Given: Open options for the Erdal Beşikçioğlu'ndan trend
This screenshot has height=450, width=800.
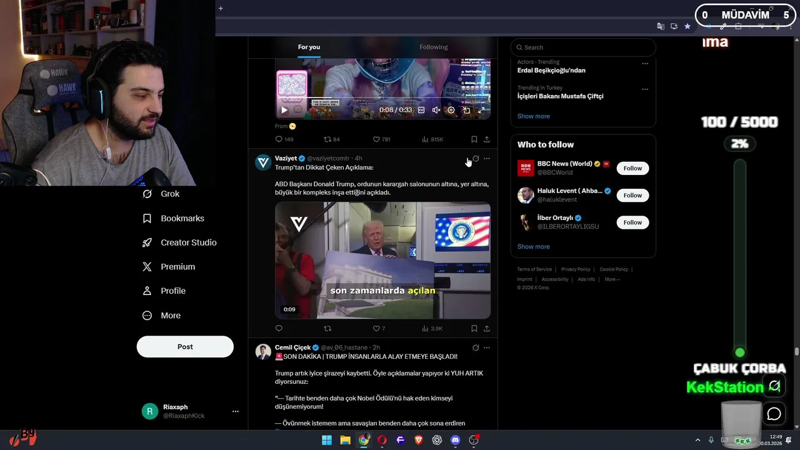Looking at the screenshot, I should tap(645, 63).
